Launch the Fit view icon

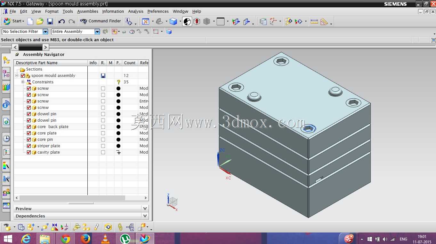146,21
